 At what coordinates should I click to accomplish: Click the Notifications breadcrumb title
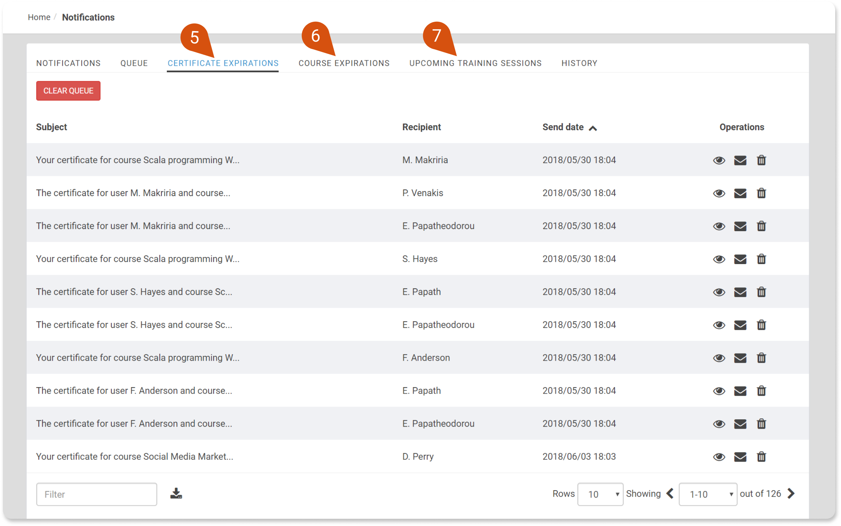click(x=88, y=17)
